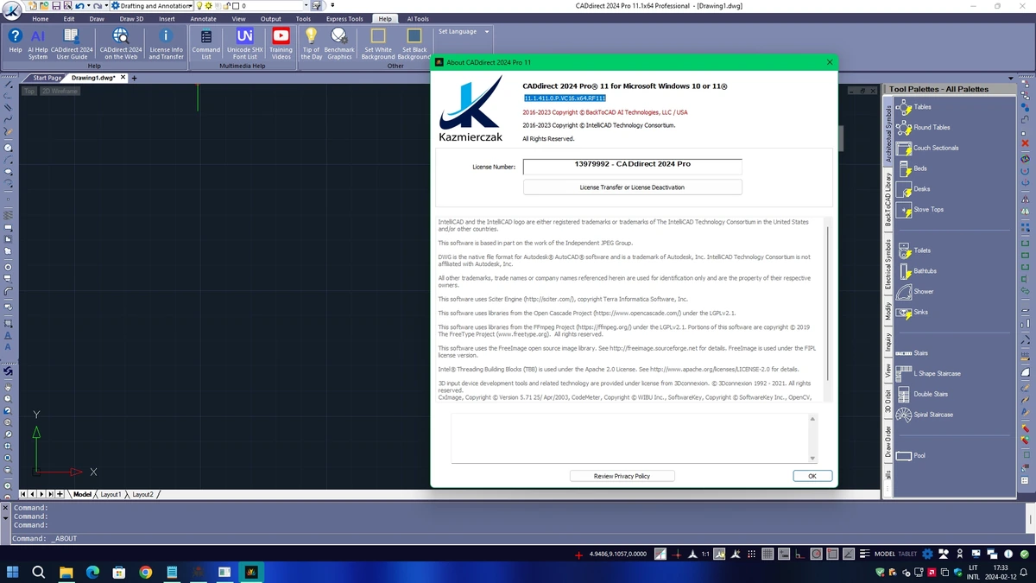This screenshot has width=1036, height=583.
Task: Click License Transfer or License Deactivation
Action: pyautogui.click(x=633, y=187)
